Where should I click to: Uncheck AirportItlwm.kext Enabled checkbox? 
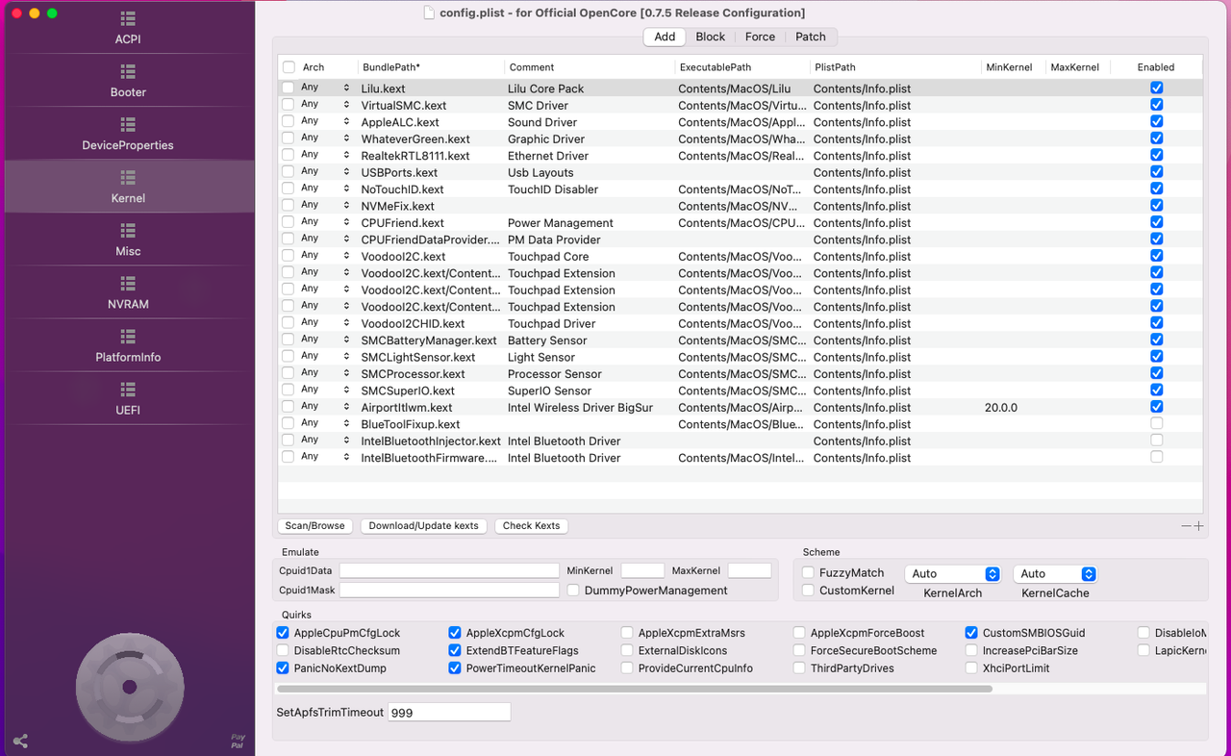[x=1156, y=407]
